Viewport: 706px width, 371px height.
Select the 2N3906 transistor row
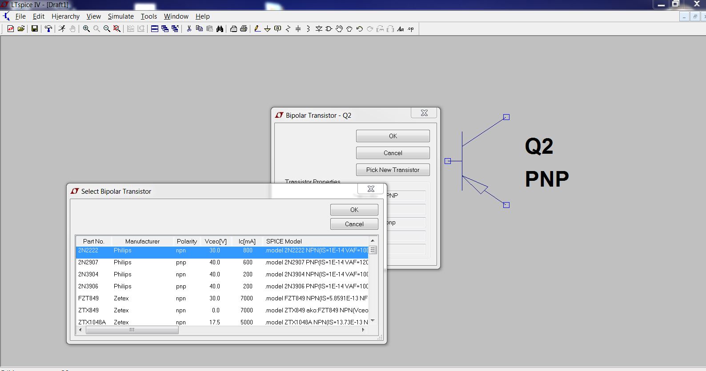pyautogui.click(x=222, y=287)
